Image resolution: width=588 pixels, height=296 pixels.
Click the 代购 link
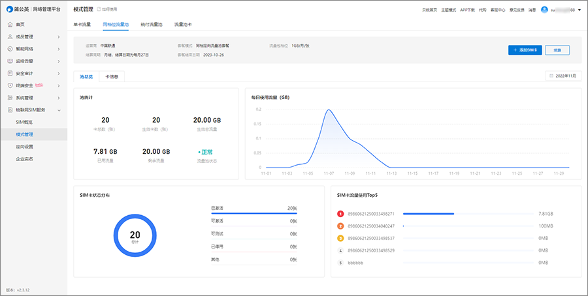pyautogui.click(x=483, y=10)
